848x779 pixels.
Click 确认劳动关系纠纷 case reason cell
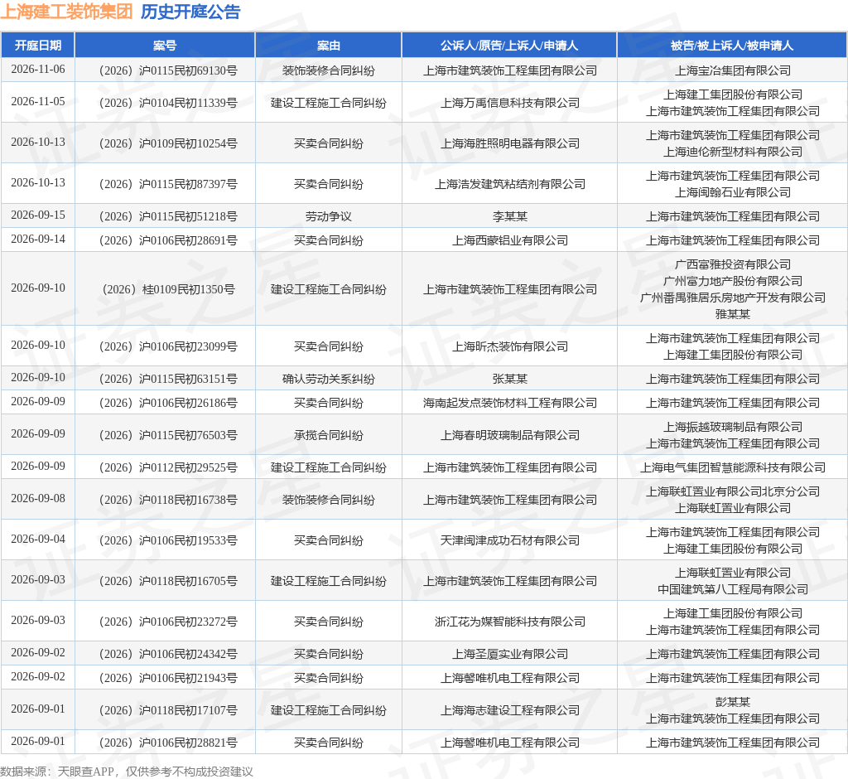pyautogui.click(x=328, y=379)
